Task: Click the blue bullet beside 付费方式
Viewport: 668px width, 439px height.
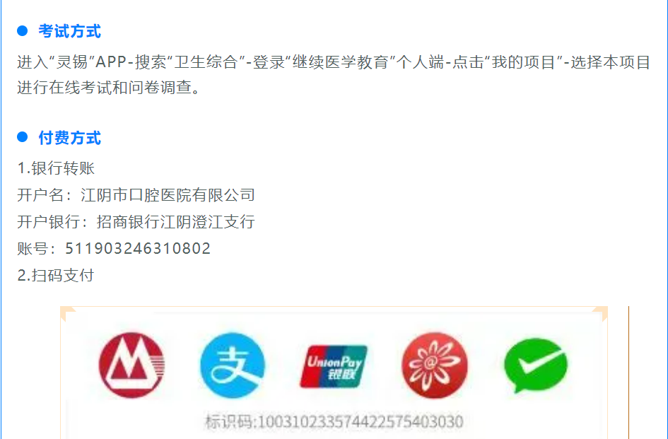Action: point(22,137)
